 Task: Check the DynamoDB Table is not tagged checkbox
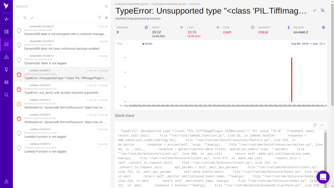pyautogui.click(x=26, y=56)
